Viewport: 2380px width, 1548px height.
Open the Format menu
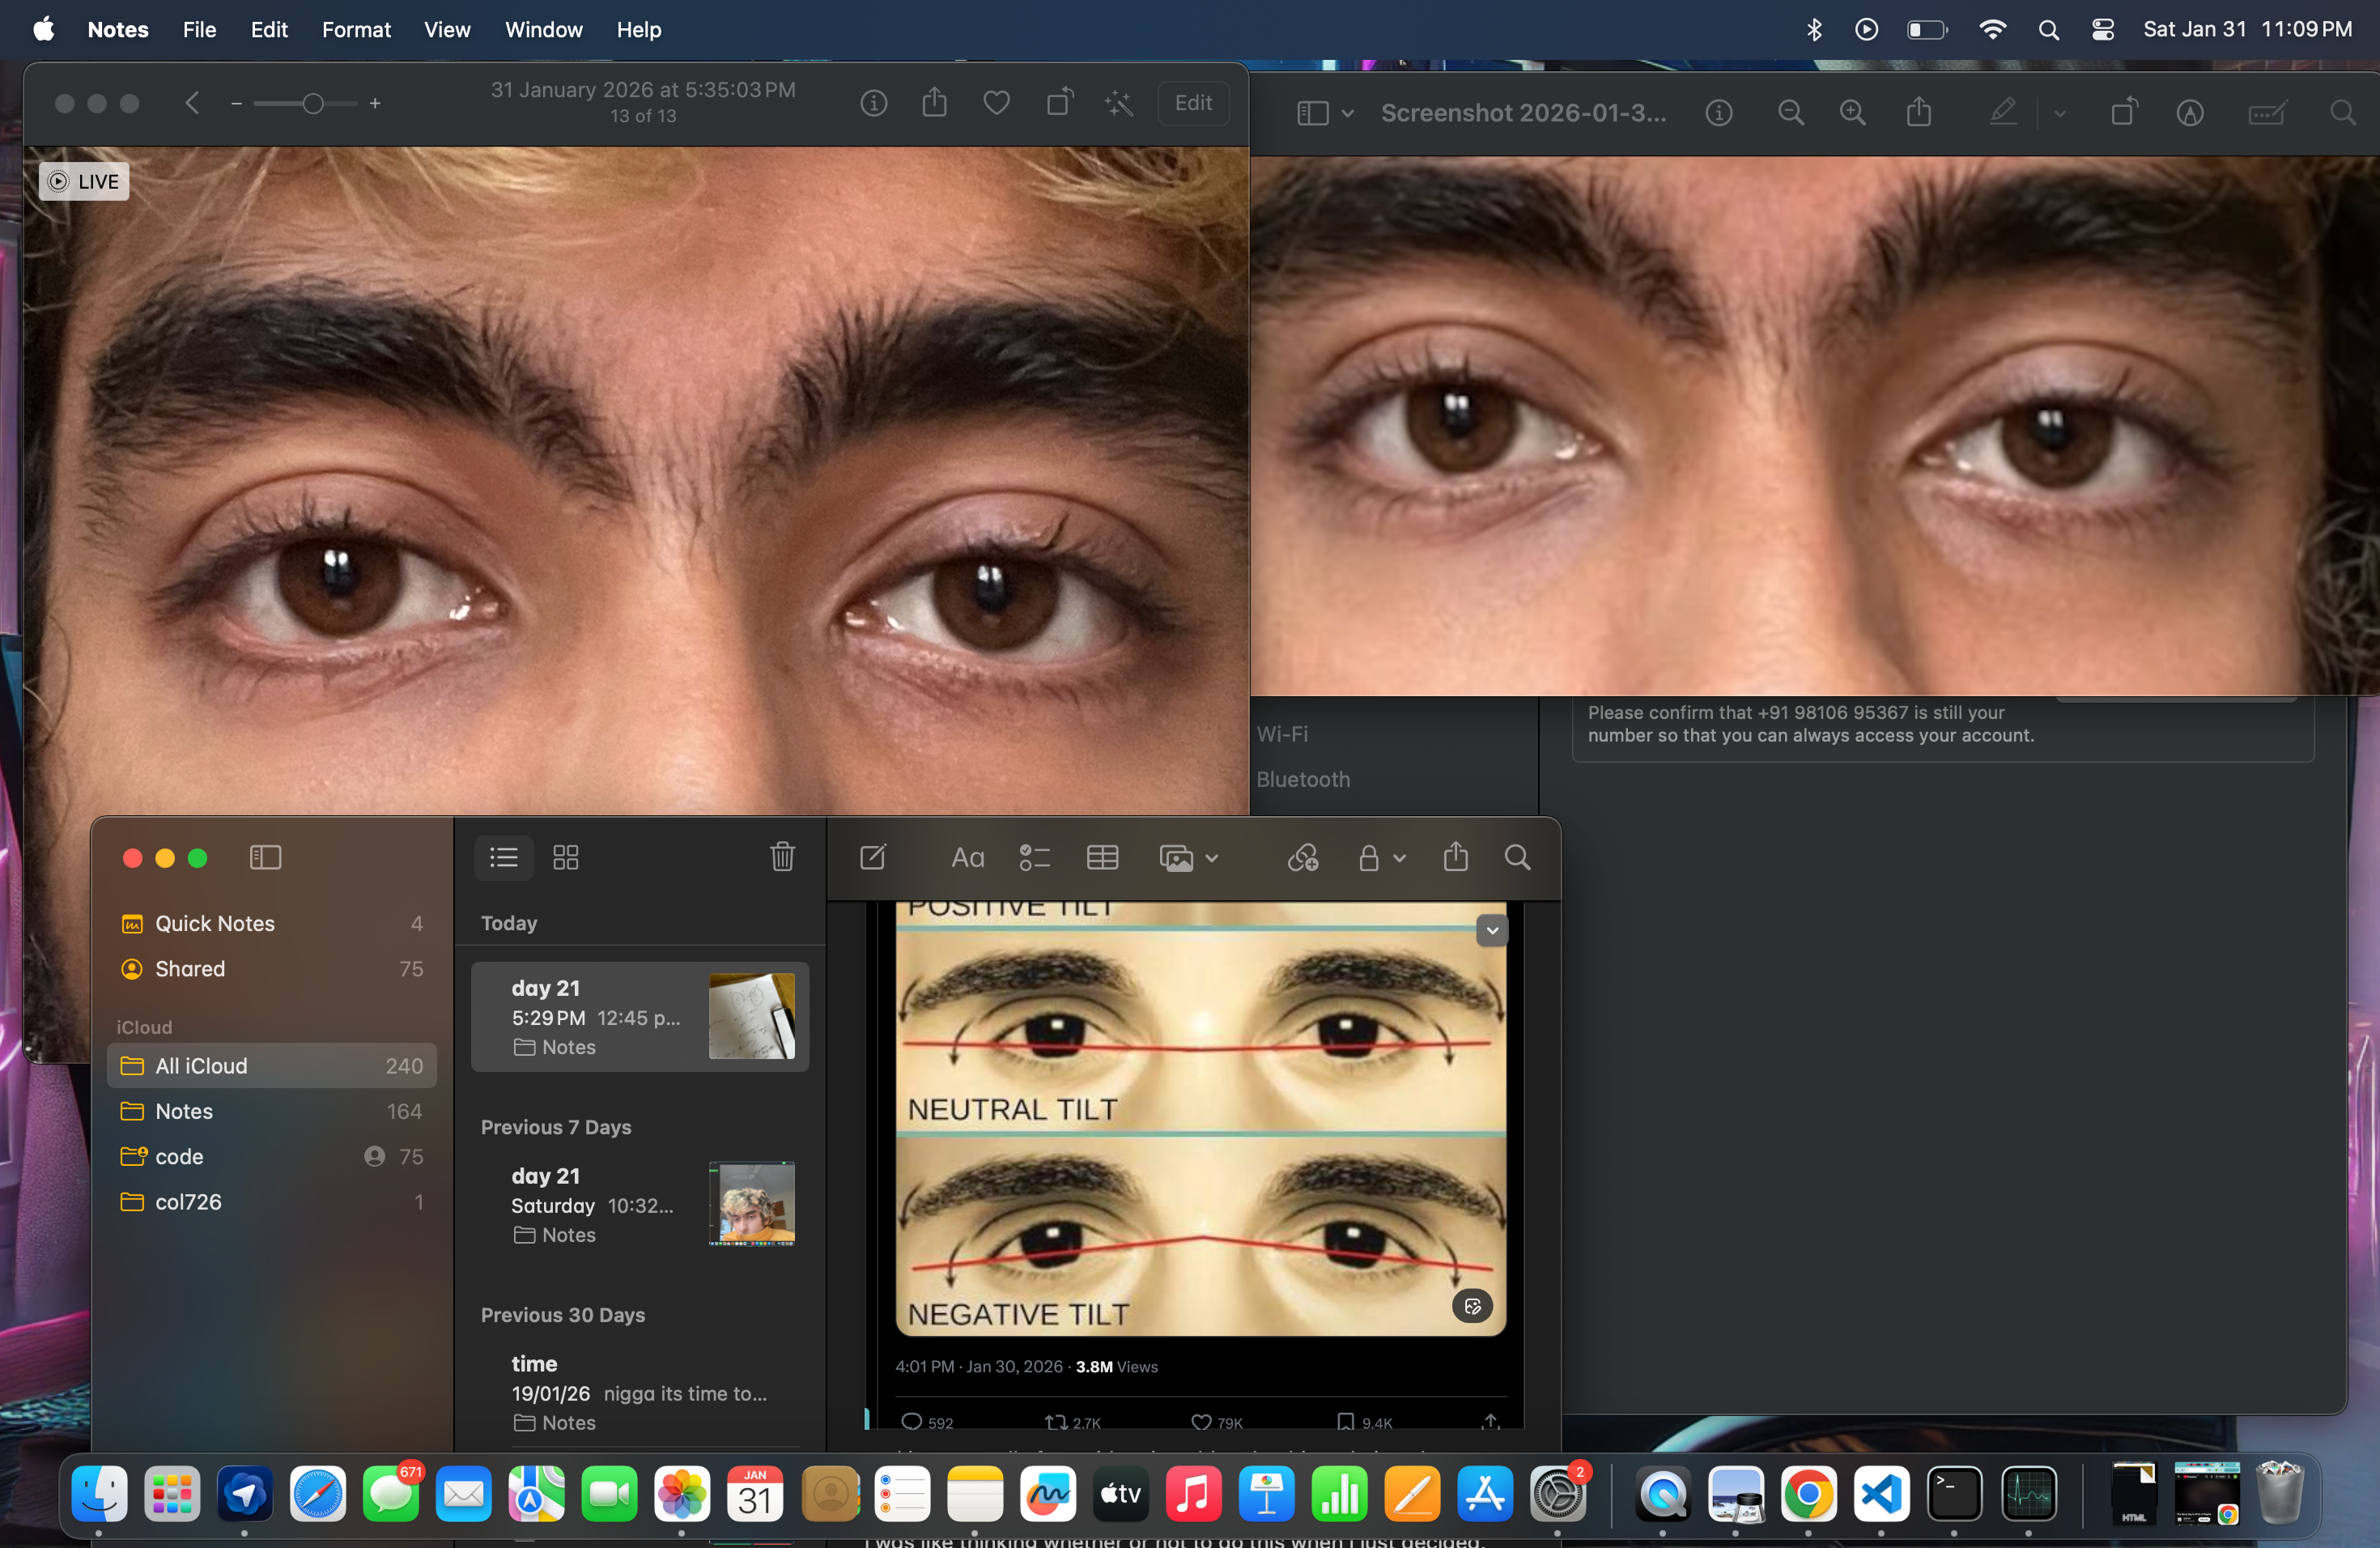[x=356, y=30]
